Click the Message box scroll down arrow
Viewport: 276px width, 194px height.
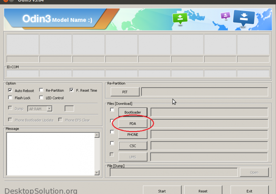[x=97, y=173]
